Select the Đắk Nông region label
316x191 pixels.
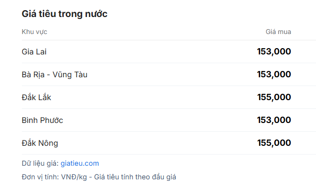point(40,143)
